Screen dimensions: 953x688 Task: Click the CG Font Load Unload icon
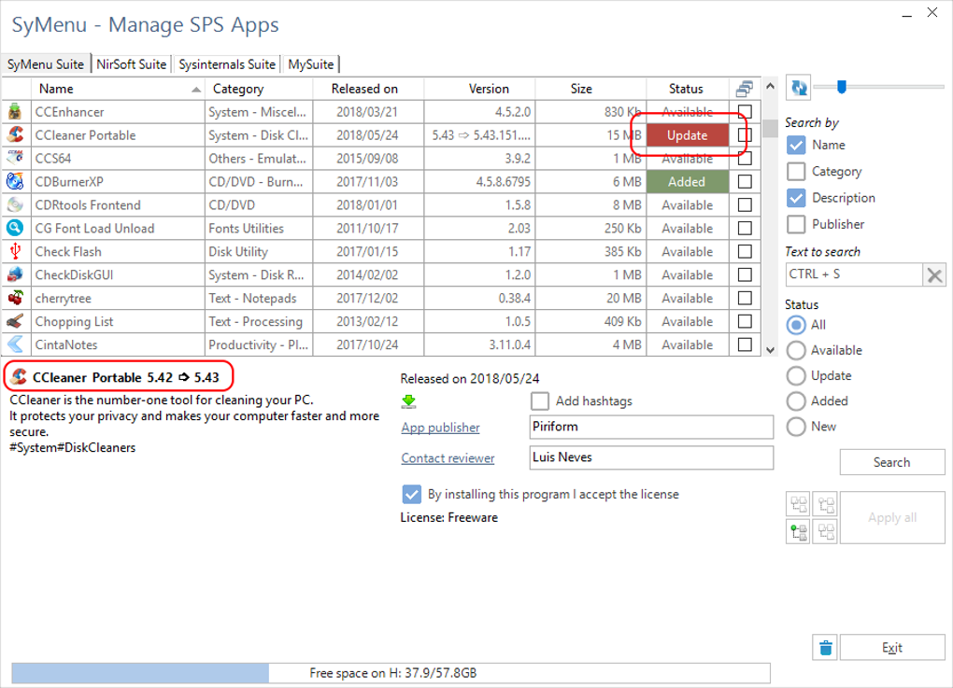(x=15, y=228)
